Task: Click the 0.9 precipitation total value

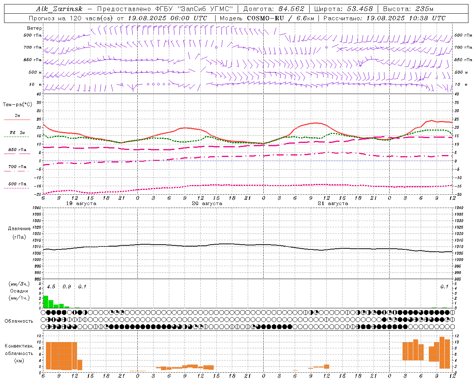Action: click(67, 287)
